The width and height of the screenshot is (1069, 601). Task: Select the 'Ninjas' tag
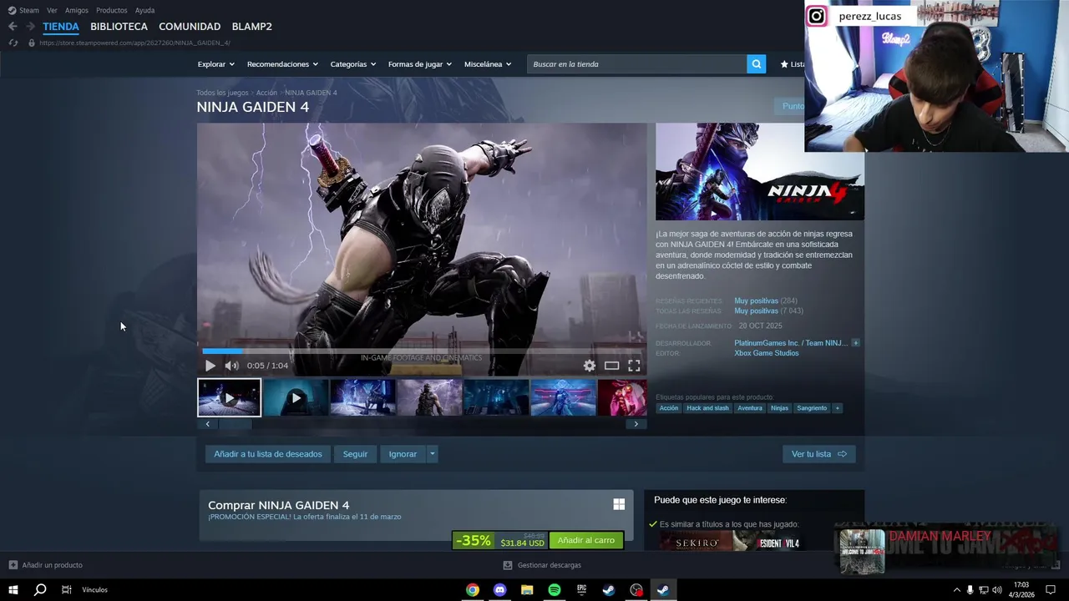tap(779, 408)
